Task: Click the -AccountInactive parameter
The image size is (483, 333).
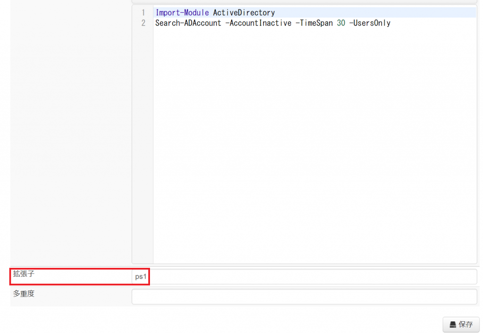Action: [x=258, y=23]
